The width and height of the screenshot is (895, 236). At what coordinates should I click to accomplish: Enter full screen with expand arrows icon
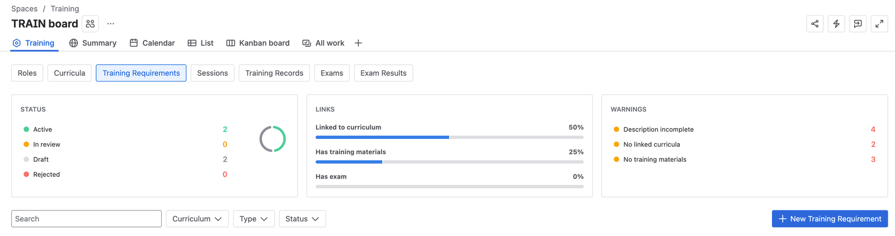[x=879, y=23]
